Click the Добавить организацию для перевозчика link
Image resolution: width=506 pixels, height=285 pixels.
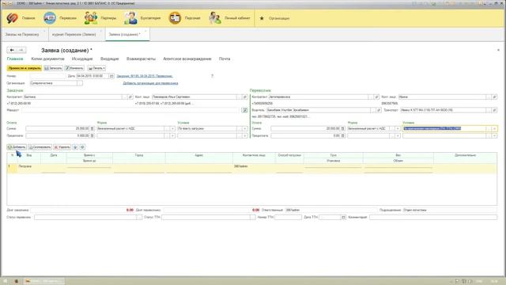pos(150,83)
